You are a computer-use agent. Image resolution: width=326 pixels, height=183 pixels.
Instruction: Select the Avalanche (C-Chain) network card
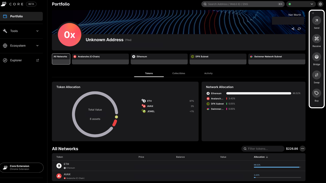coord(100,59)
